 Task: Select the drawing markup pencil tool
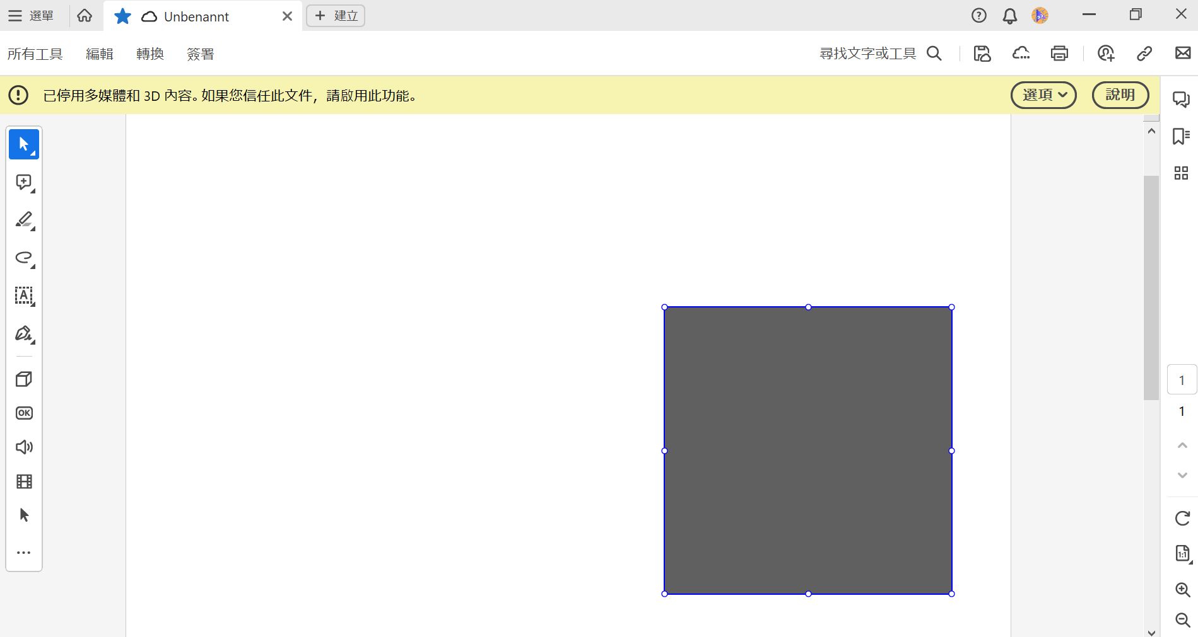point(23,220)
